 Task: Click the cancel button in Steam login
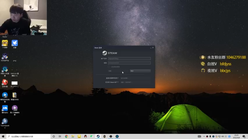140,71
